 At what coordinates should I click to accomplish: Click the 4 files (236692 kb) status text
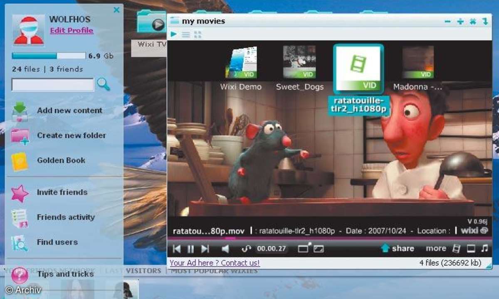(x=450, y=263)
